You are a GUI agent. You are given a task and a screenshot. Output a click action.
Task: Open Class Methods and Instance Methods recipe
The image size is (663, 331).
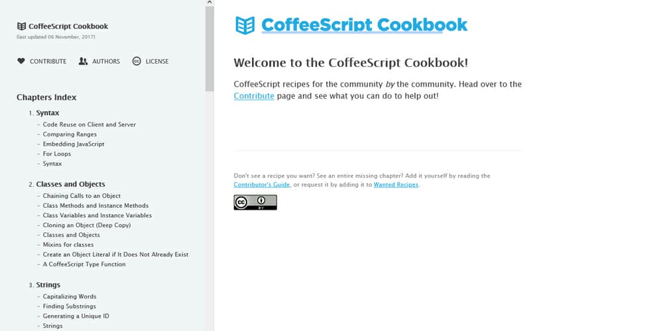tap(95, 206)
